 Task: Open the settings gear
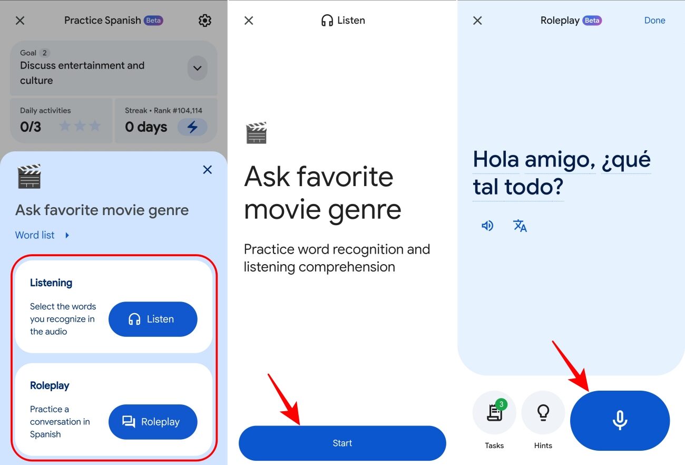pos(205,20)
